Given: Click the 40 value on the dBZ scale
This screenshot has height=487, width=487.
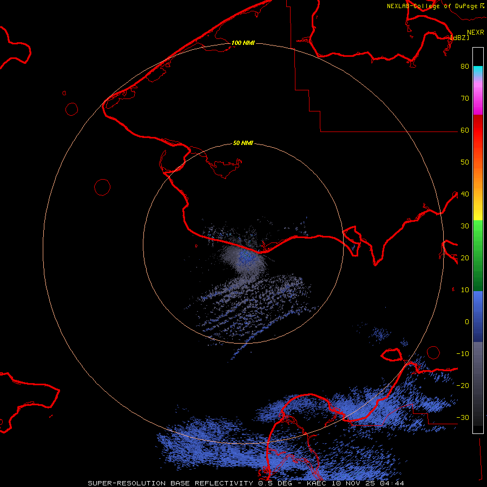Looking at the screenshot, I should pos(465,194).
